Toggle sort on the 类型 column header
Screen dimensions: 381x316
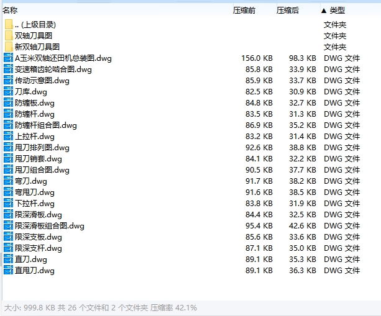(x=337, y=10)
